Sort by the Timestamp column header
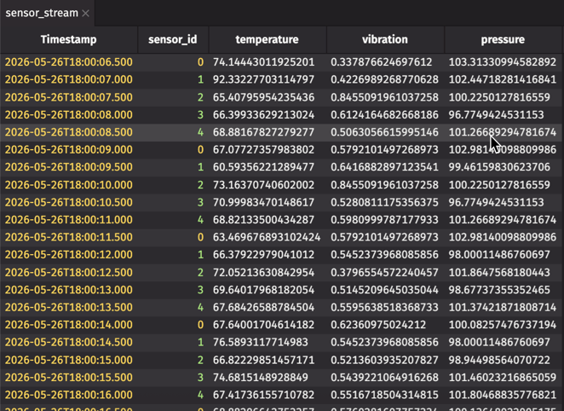 [x=69, y=39]
